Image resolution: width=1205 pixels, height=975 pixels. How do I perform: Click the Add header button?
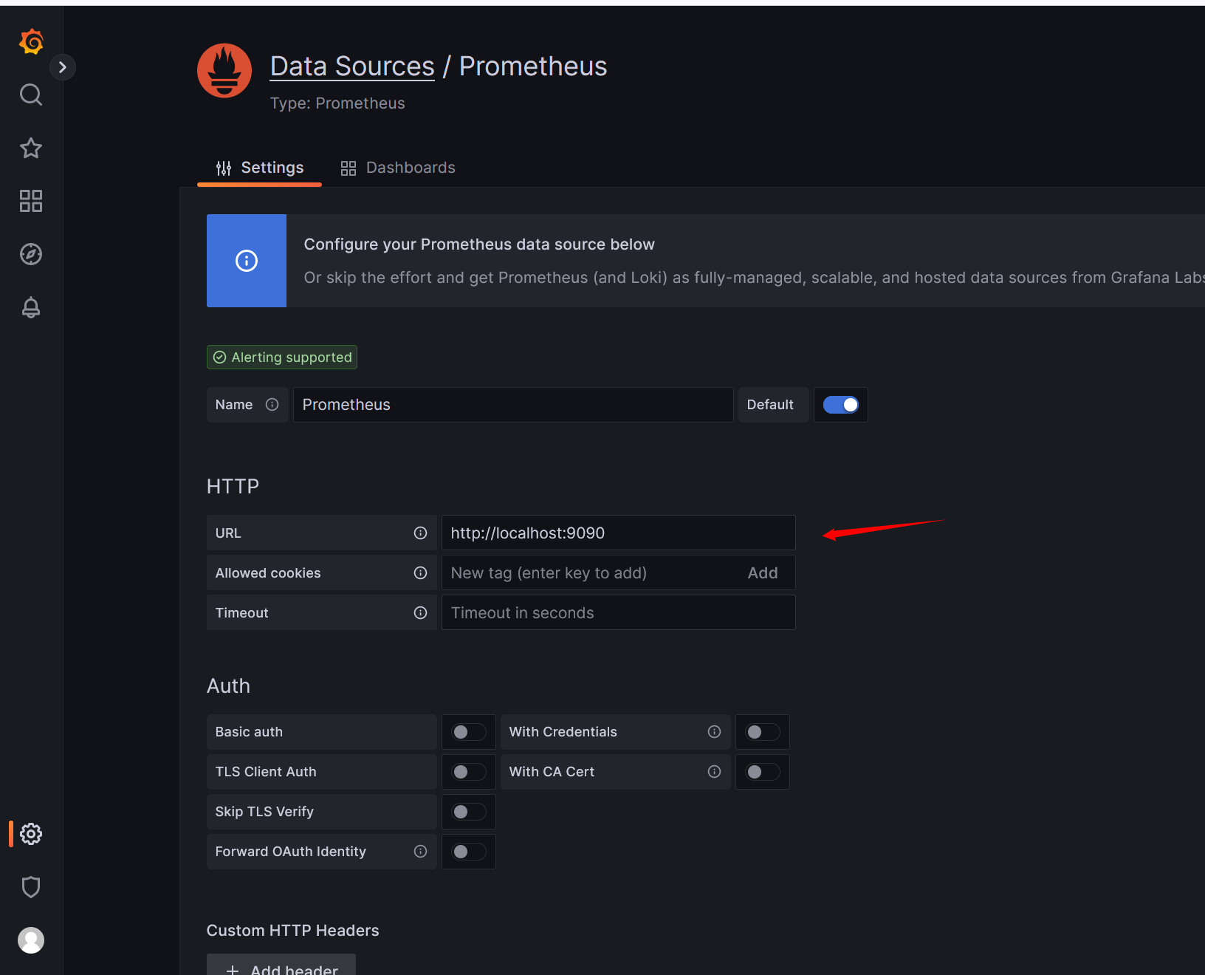(281, 968)
